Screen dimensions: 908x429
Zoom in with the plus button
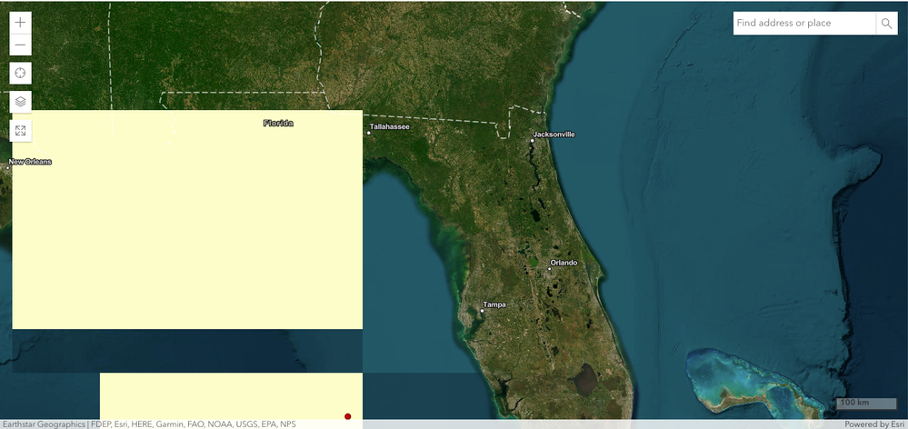click(x=20, y=23)
